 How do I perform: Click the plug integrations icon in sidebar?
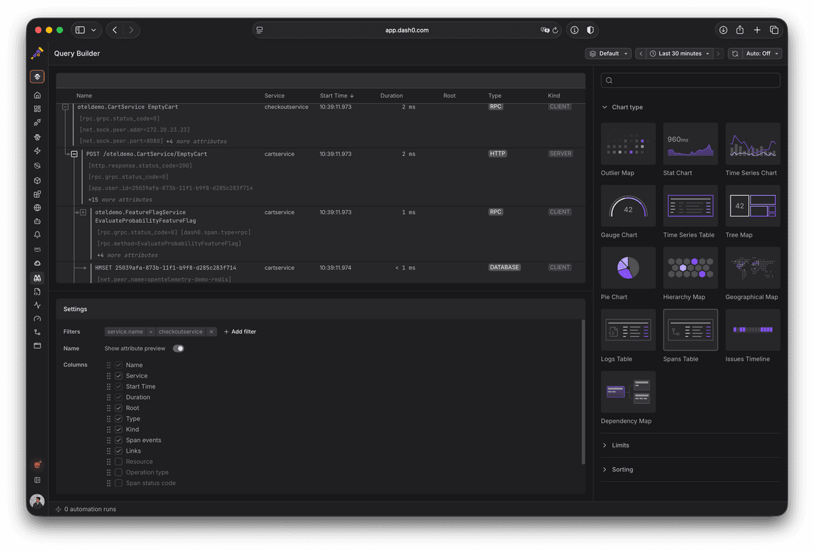click(x=37, y=123)
